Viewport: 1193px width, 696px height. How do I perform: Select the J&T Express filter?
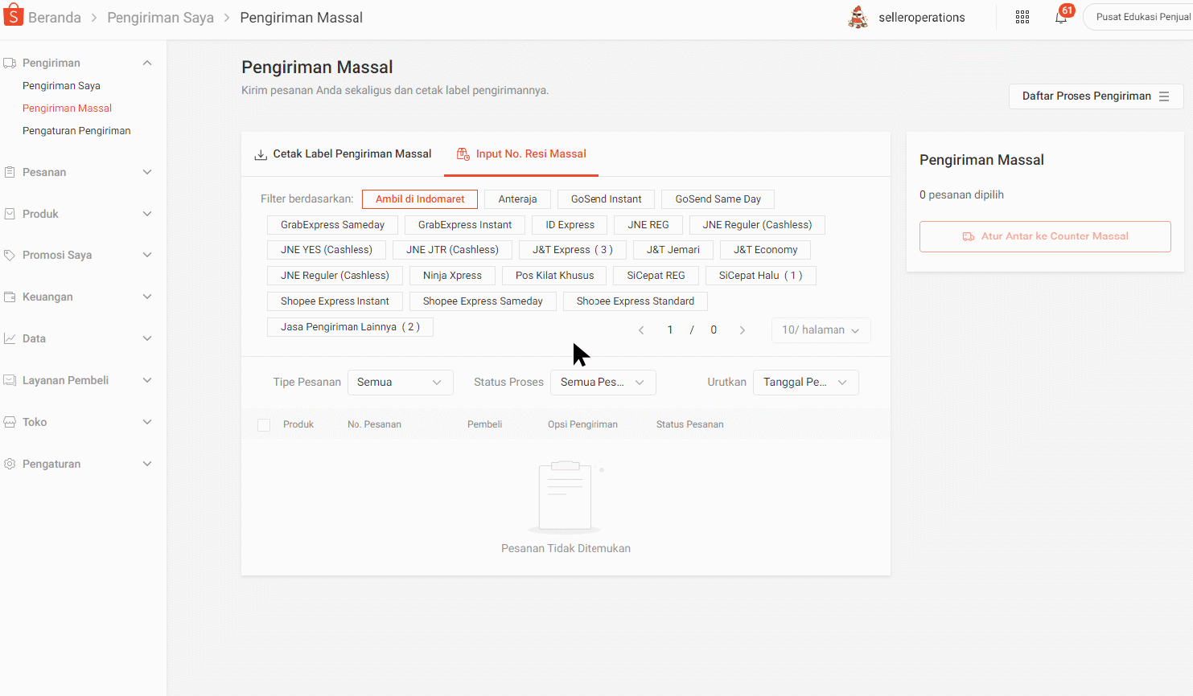572,250
